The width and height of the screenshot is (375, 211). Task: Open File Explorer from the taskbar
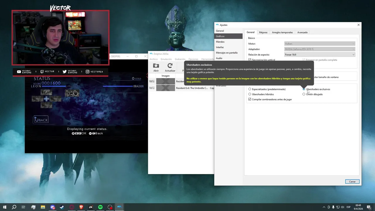tap(43, 207)
